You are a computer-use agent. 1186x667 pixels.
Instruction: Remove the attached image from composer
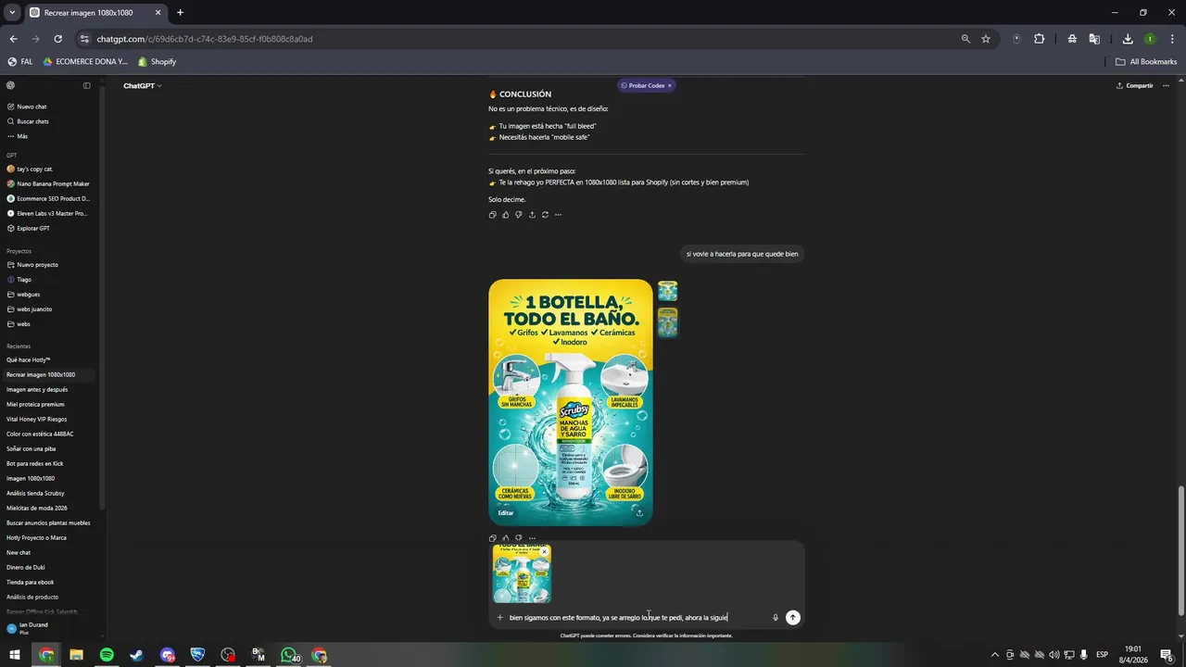[x=544, y=552]
